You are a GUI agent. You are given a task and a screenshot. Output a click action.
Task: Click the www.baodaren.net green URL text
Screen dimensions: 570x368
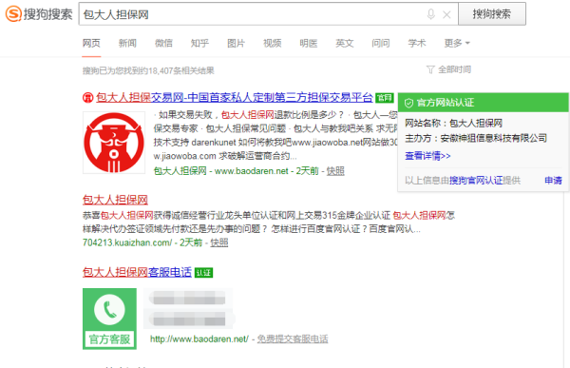pyautogui.click(x=251, y=171)
